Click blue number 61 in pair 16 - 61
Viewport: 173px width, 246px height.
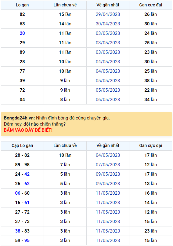[x=27, y=203]
